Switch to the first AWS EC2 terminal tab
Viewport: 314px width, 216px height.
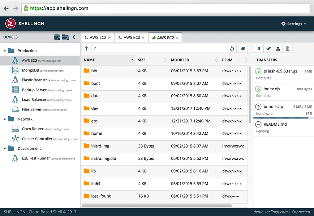pos(97,37)
